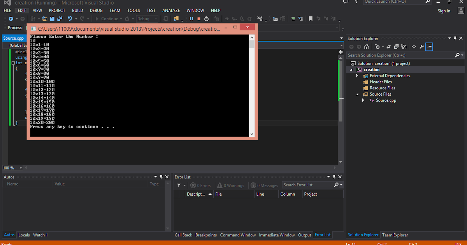Click the Save All icon
Viewport: 467px width, 245px height.
[x=60, y=19]
